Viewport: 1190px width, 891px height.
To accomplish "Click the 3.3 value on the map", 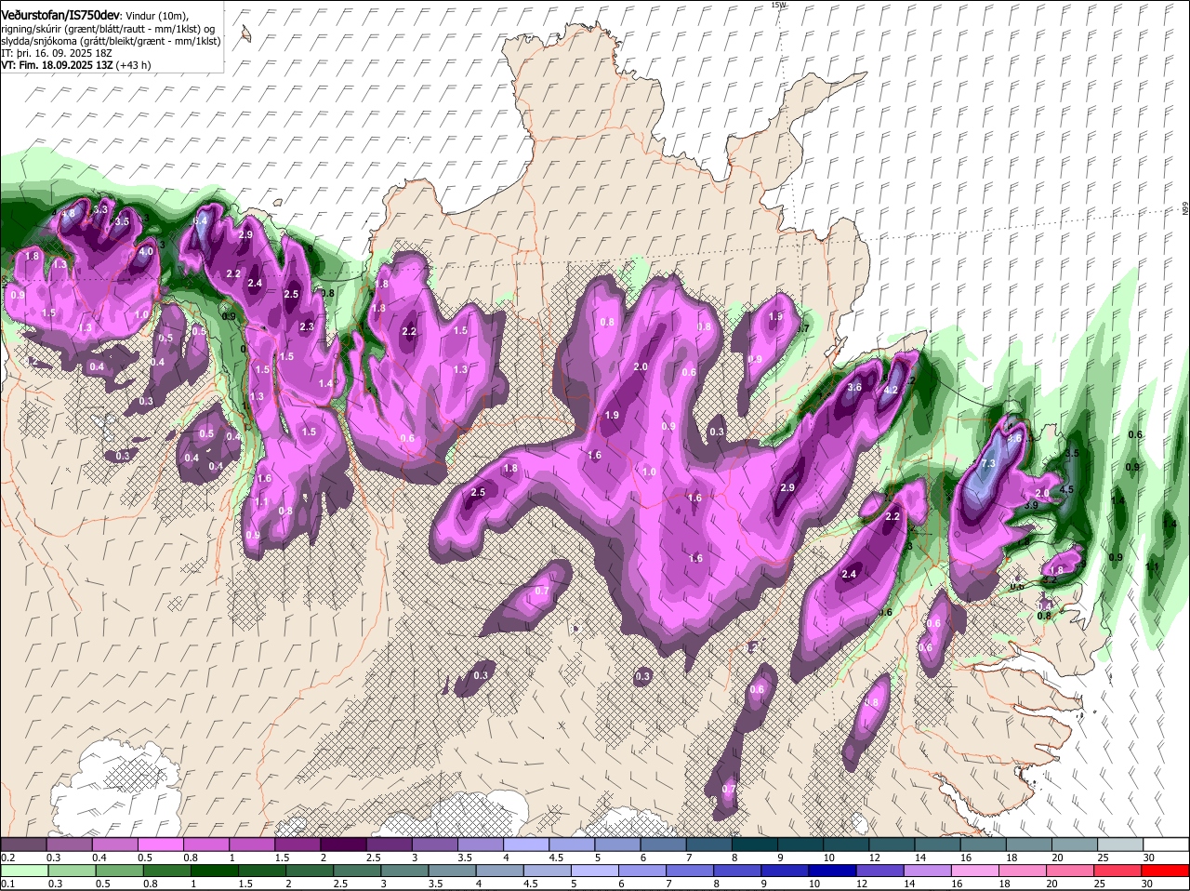I will tap(101, 210).
